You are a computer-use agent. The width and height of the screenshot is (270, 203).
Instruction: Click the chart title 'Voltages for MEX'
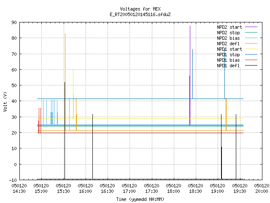pyautogui.click(x=140, y=9)
